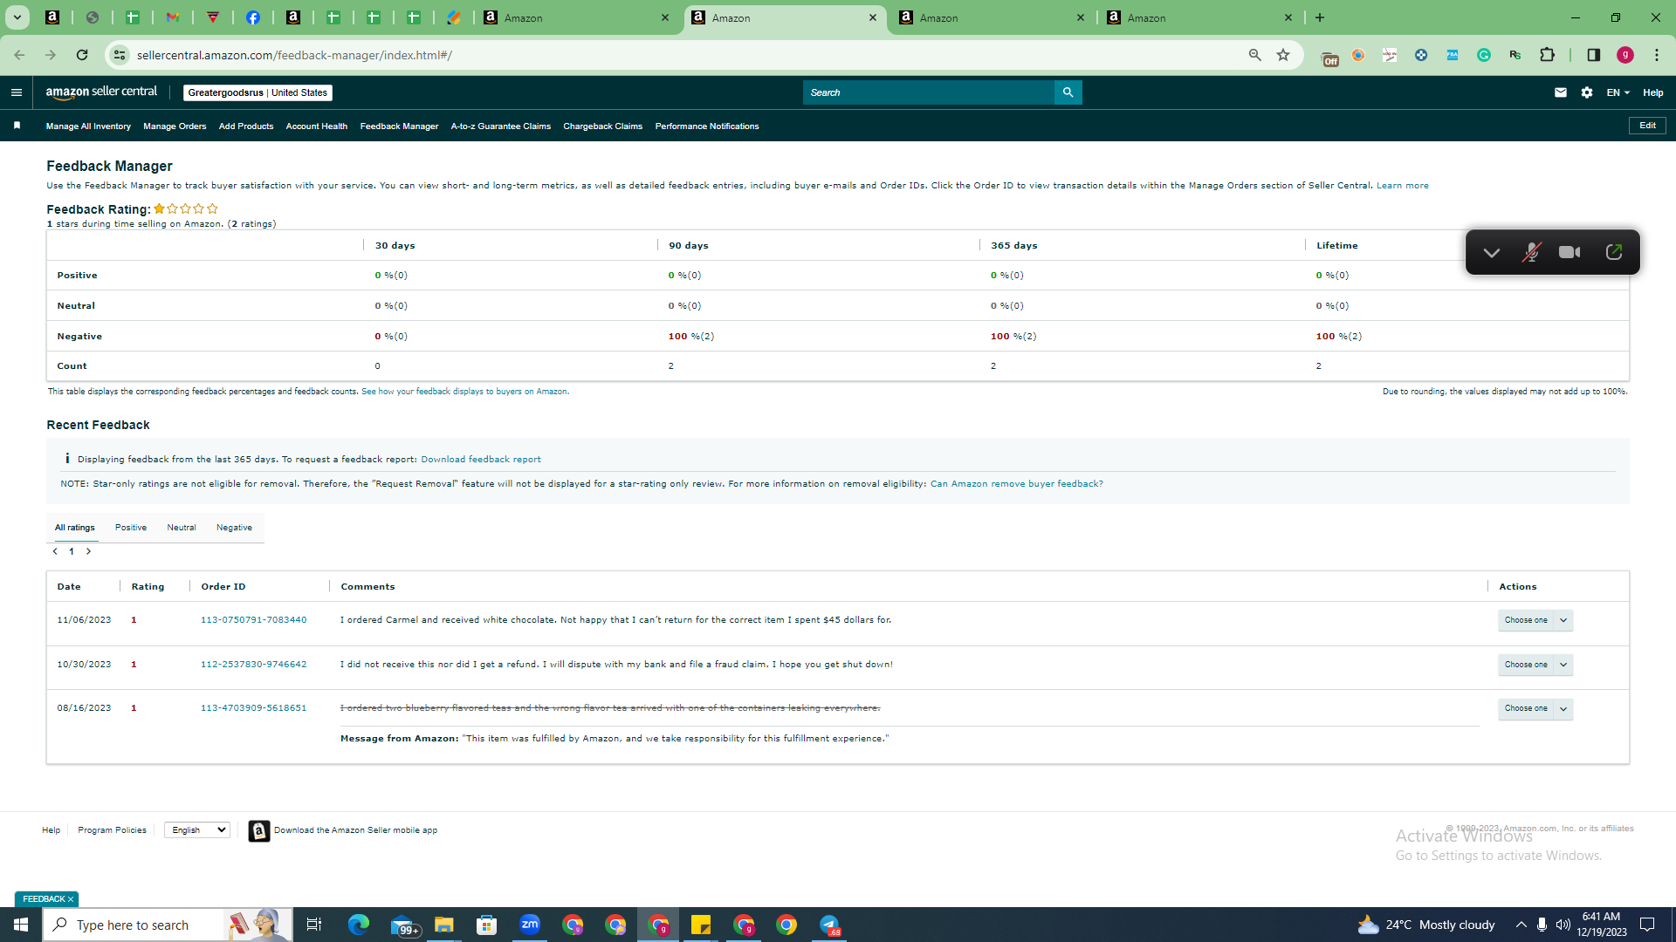Click the amazon seller central logo
This screenshot has height=942, width=1676.
[x=101, y=92]
